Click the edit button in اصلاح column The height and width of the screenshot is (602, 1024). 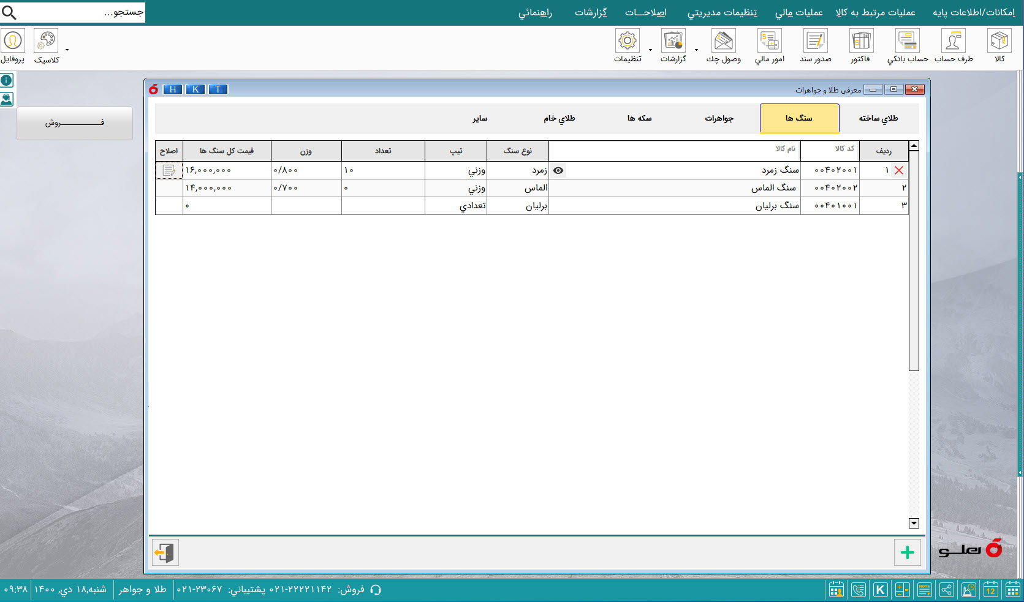[x=169, y=170]
